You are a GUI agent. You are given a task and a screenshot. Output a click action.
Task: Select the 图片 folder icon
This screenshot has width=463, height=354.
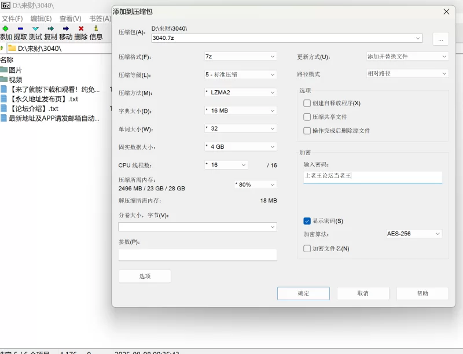coord(3,70)
